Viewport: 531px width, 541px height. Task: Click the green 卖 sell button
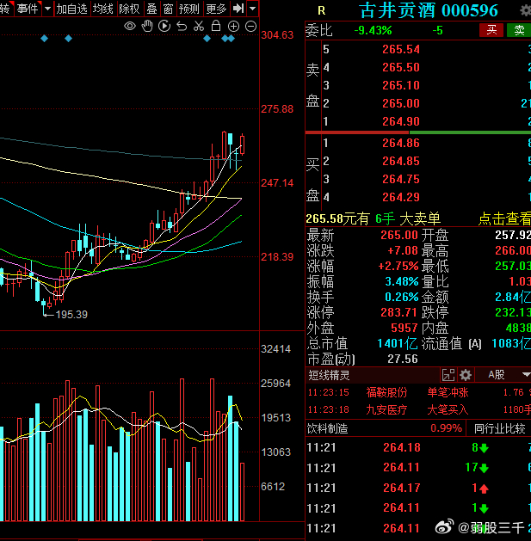point(519,30)
